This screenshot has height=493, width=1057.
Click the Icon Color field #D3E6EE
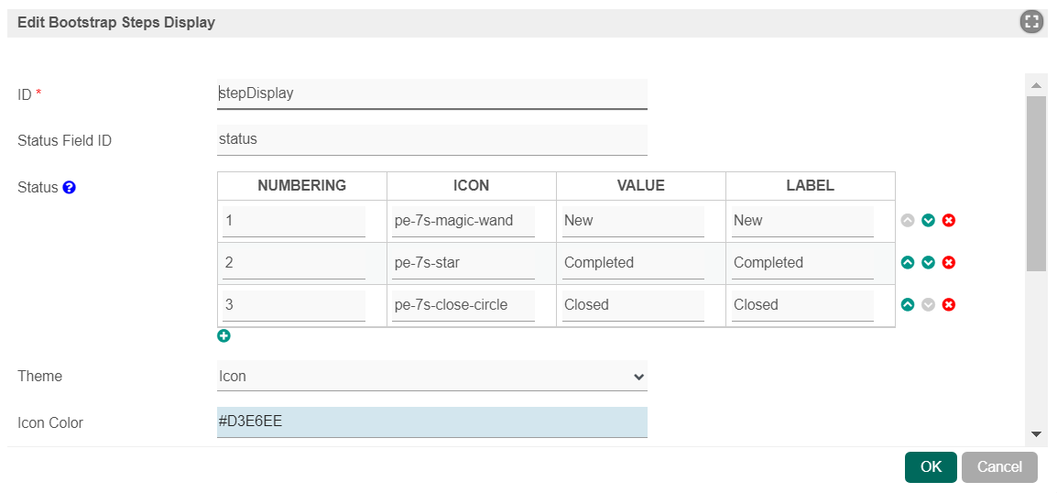click(x=431, y=422)
